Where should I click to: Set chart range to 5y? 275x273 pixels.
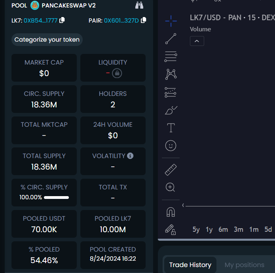point(196,229)
